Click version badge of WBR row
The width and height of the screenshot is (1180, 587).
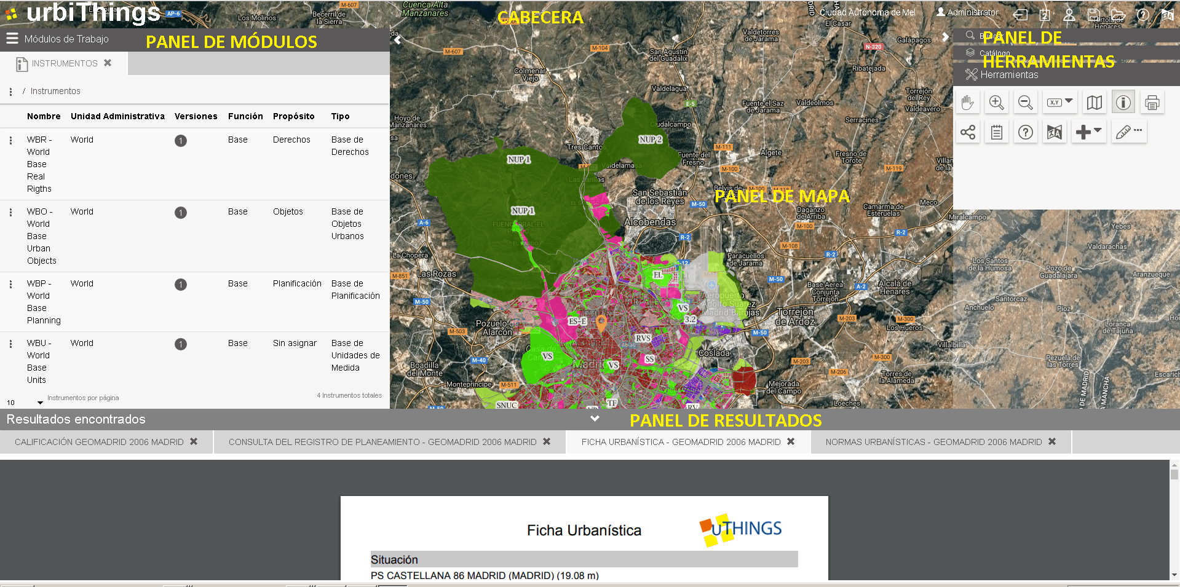pyautogui.click(x=180, y=141)
